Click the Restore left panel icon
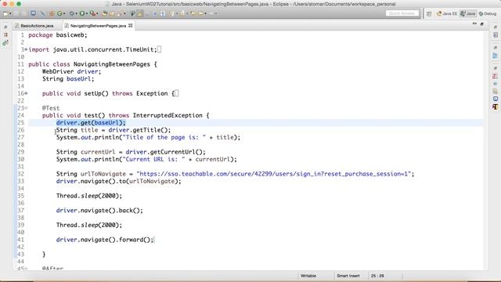 5,27
